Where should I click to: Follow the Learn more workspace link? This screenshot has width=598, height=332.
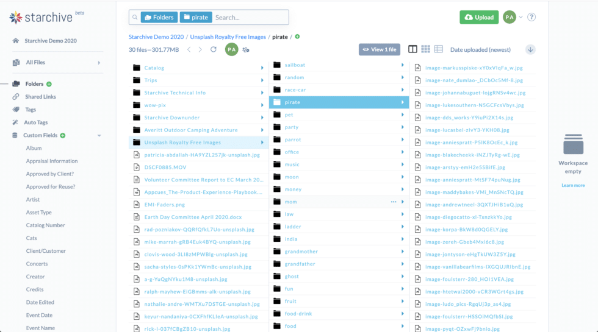tap(573, 185)
